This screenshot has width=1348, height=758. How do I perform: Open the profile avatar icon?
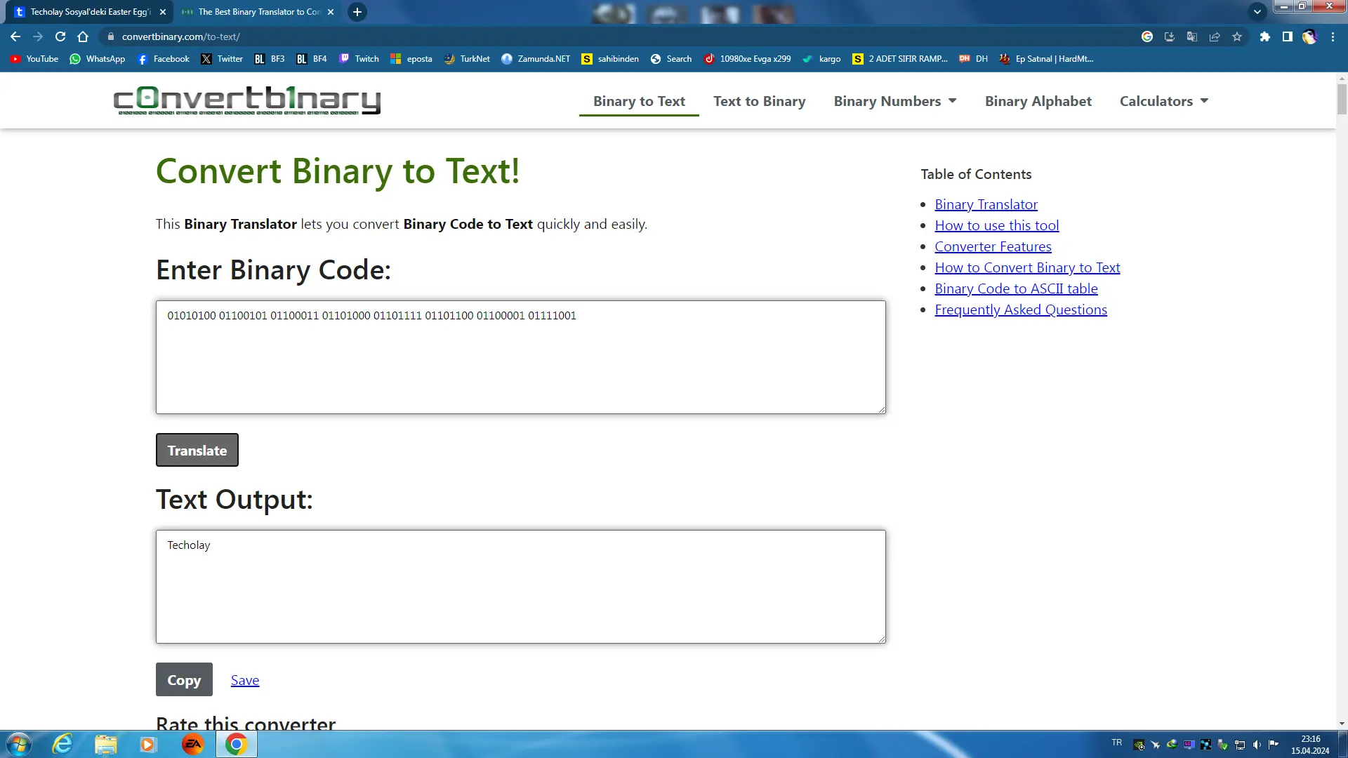[x=1309, y=36]
